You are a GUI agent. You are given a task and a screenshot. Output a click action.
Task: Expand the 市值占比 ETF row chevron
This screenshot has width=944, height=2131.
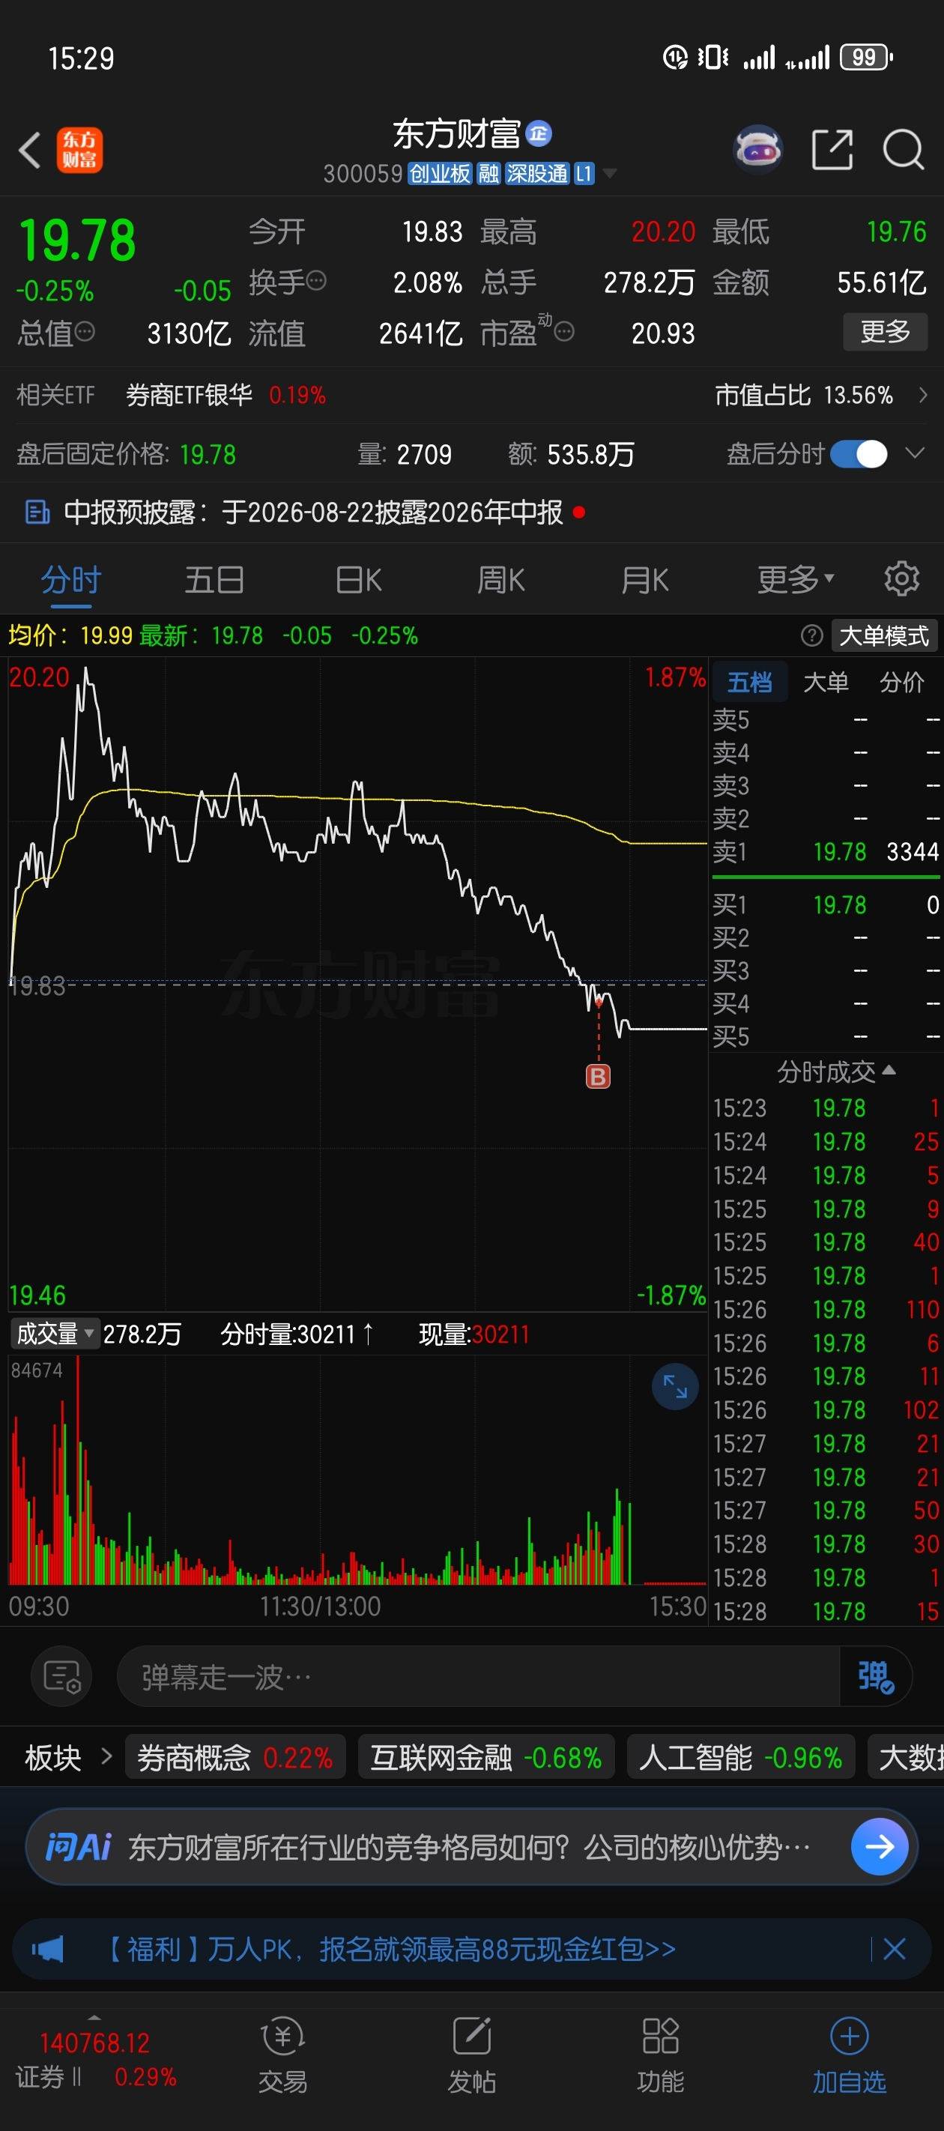(x=922, y=396)
